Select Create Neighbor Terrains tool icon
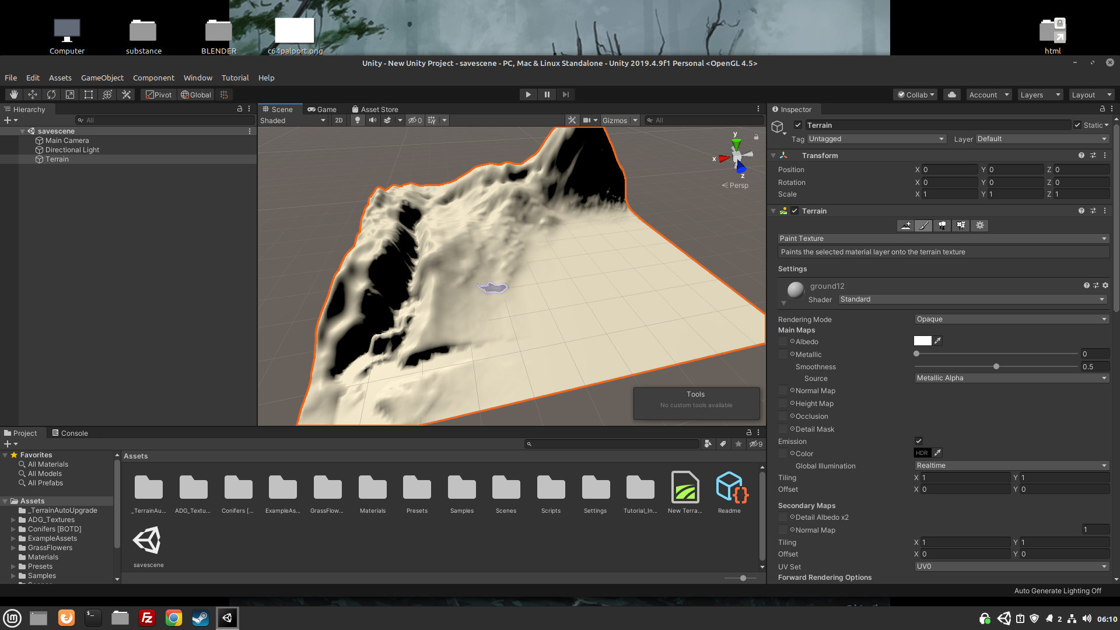 coord(905,226)
